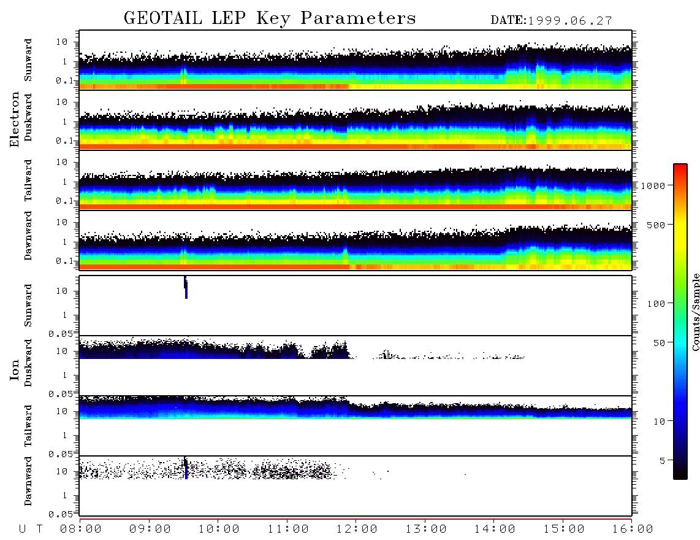Click the 1000 colorbar scale value
The image size is (700, 540).
(653, 186)
